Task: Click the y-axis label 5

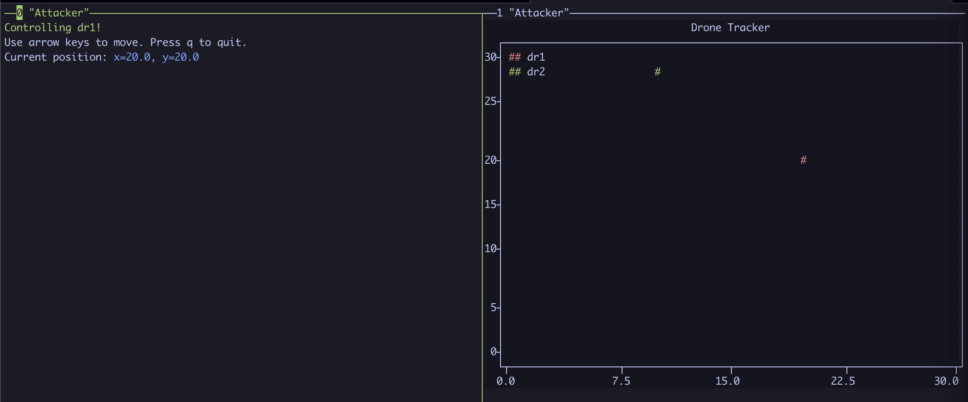Action: click(x=494, y=308)
